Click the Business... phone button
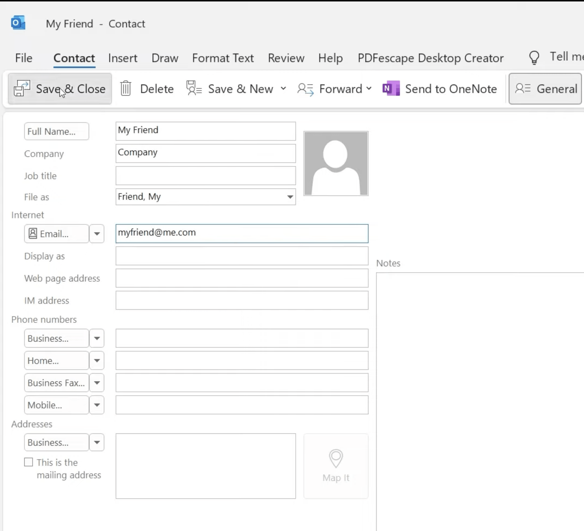 tap(56, 338)
